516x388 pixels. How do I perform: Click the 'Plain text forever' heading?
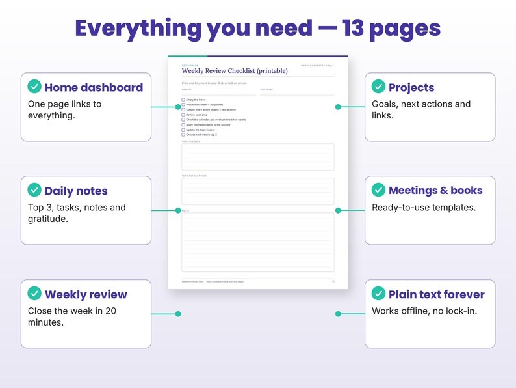pos(436,294)
